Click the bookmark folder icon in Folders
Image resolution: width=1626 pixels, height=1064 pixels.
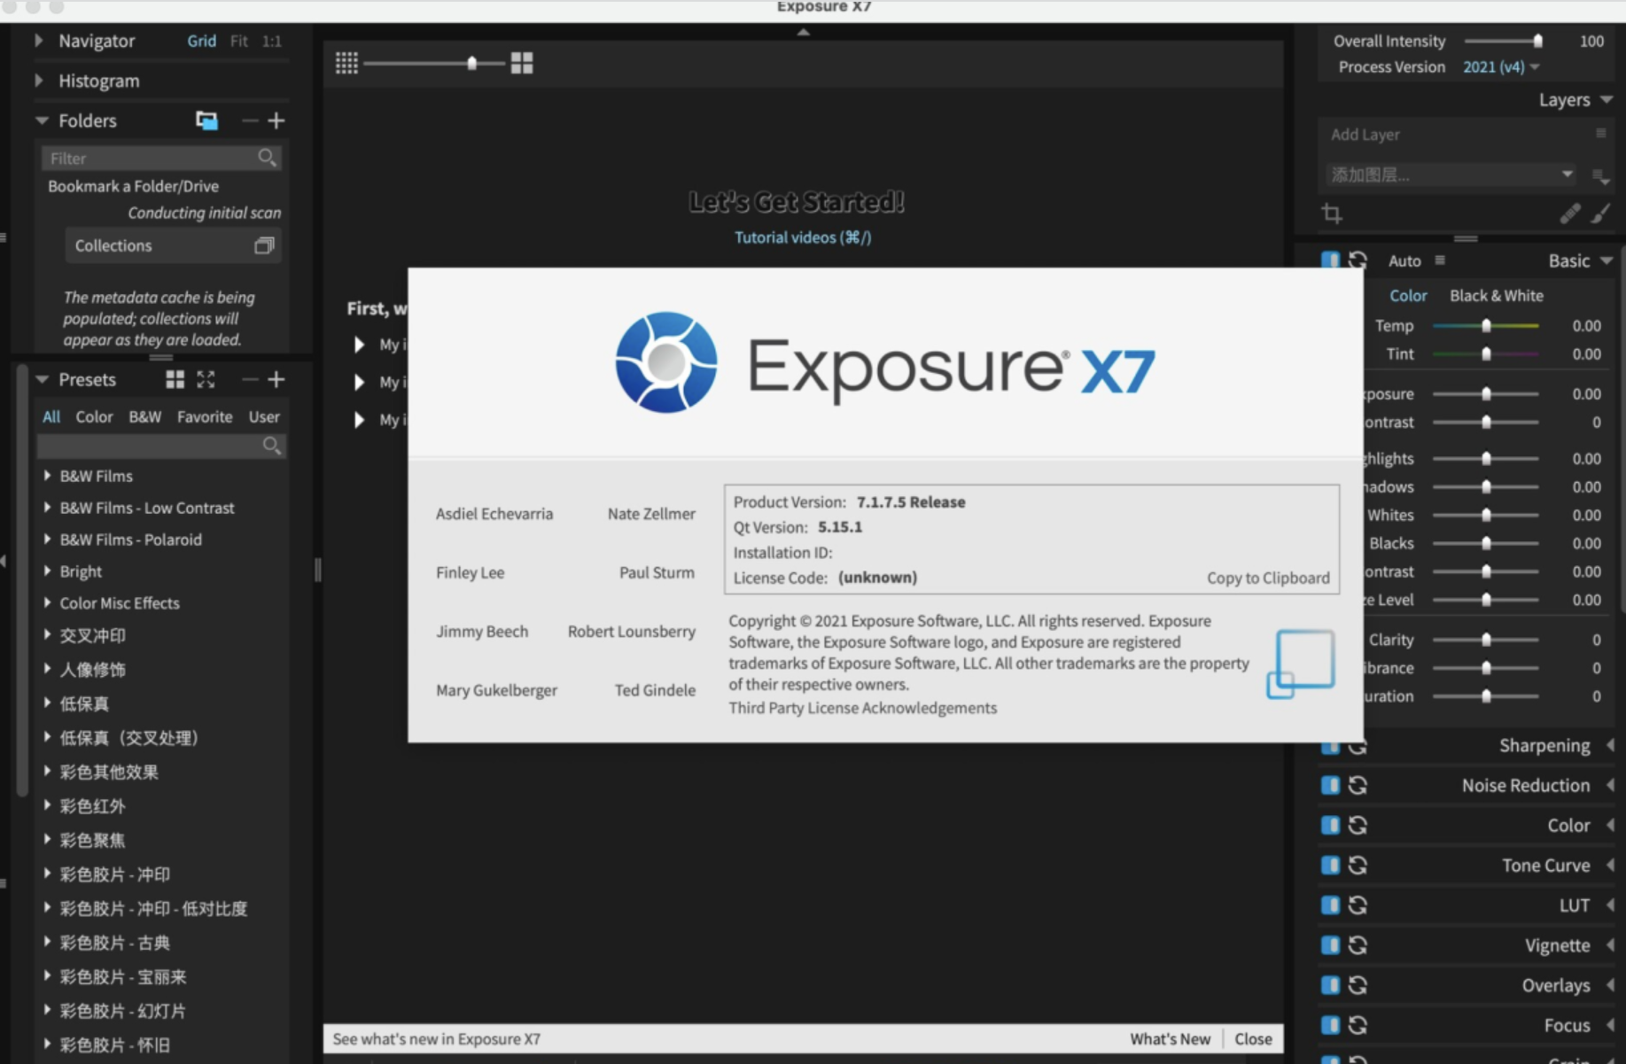206,120
